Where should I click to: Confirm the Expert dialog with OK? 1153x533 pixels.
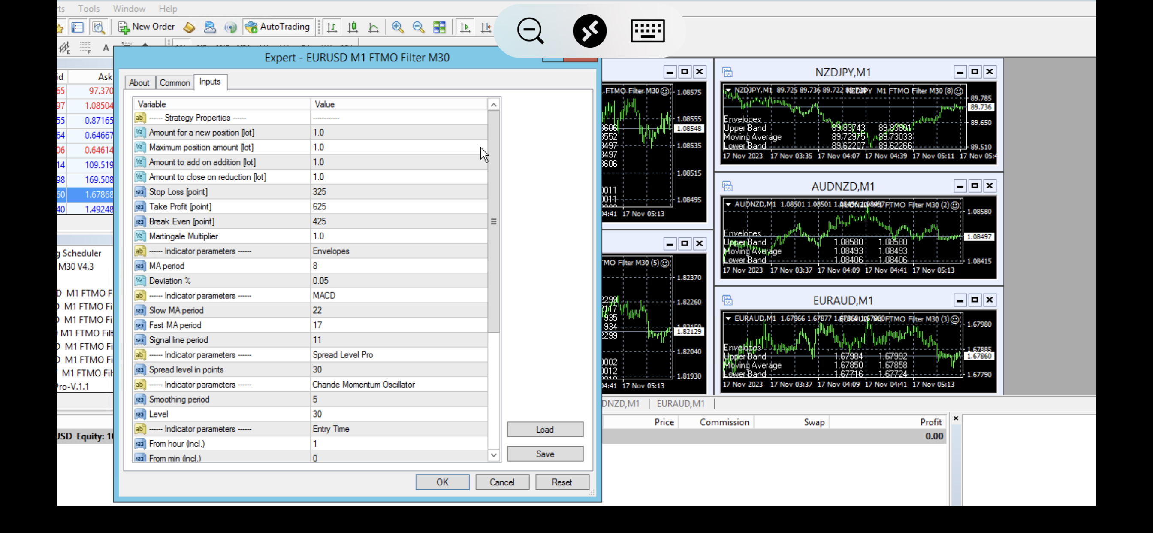(442, 482)
